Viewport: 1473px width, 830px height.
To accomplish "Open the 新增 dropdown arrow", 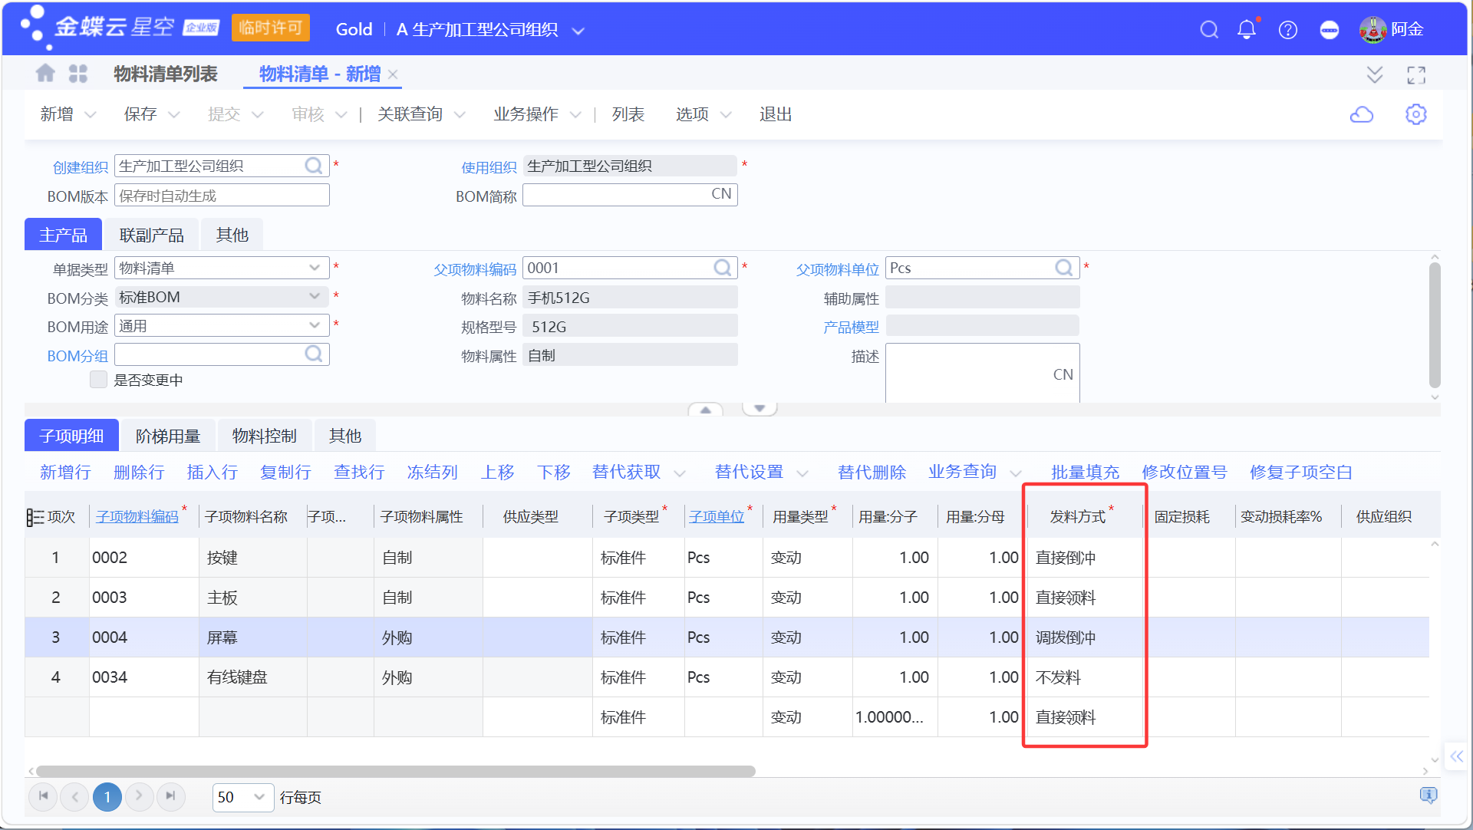I will pos(90,115).
